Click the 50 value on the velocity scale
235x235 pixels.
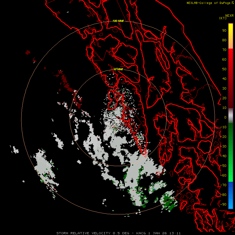pos(224,69)
